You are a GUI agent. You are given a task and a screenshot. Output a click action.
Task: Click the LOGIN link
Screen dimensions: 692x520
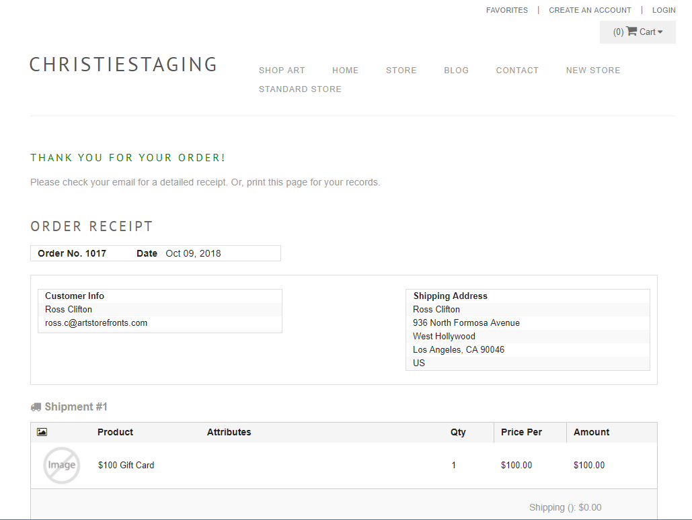(x=664, y=9)
